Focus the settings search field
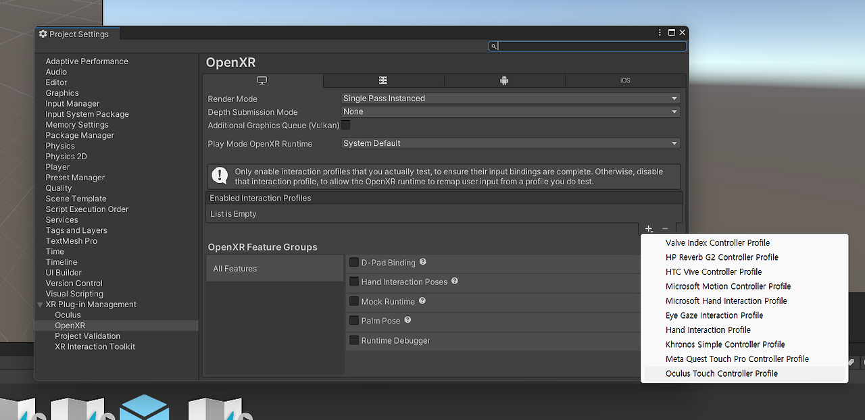 pos(587,47)
